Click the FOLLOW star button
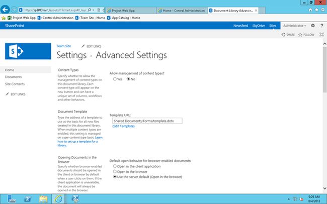This screenshot has height=204, width=327. coord(306,35)
